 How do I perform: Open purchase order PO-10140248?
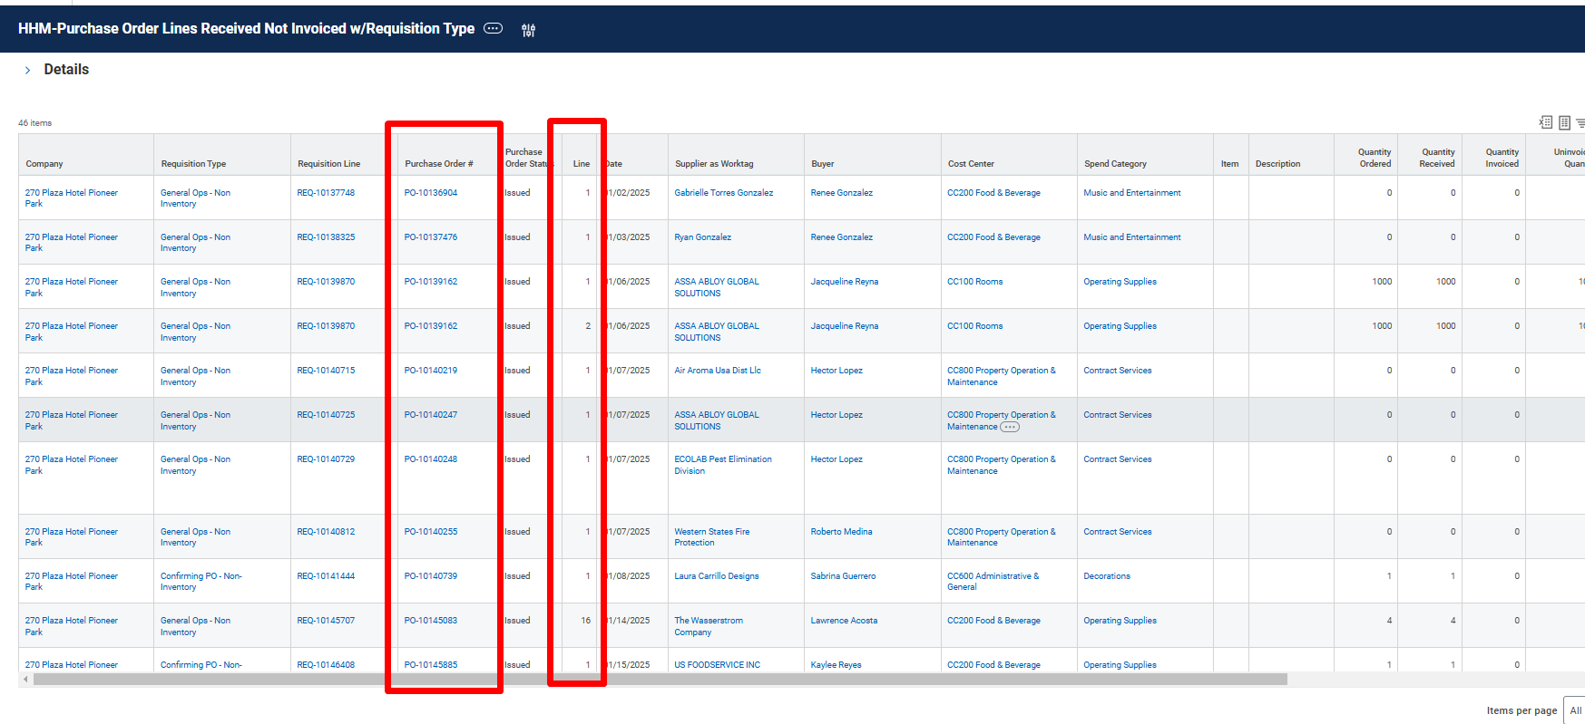pos(431,459)
